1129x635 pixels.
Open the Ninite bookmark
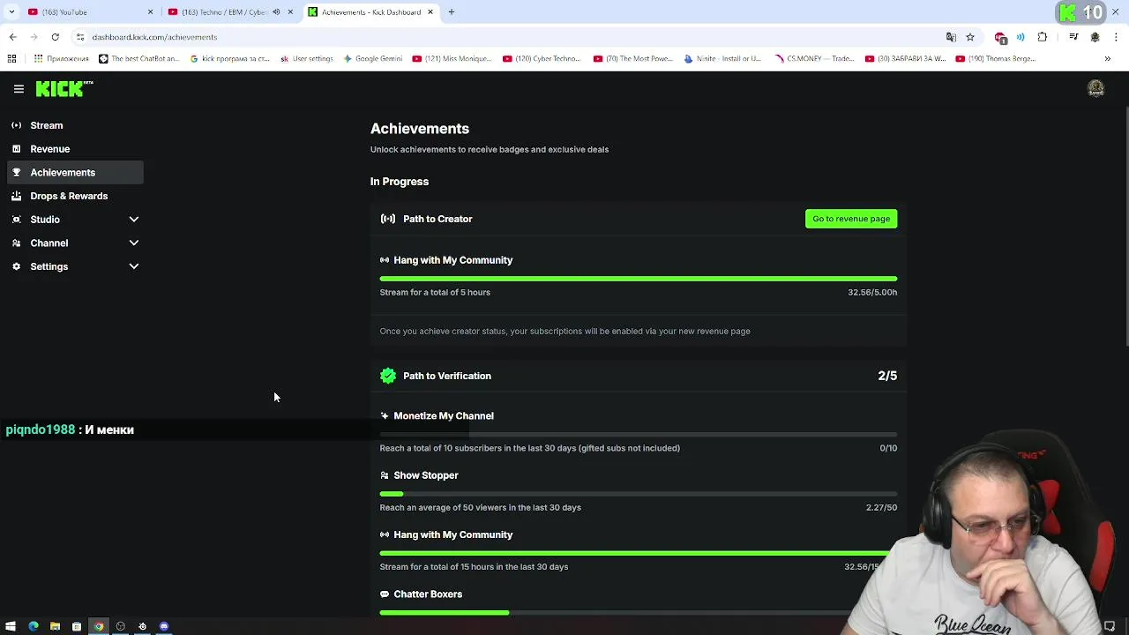click(x=722, y=59)
